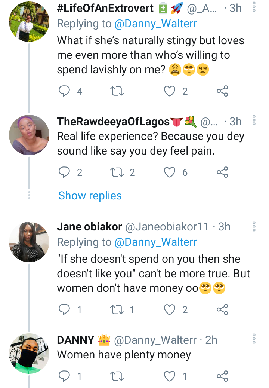Share the #LifeOfAnExtrovert tweet

tap(222, 91)
